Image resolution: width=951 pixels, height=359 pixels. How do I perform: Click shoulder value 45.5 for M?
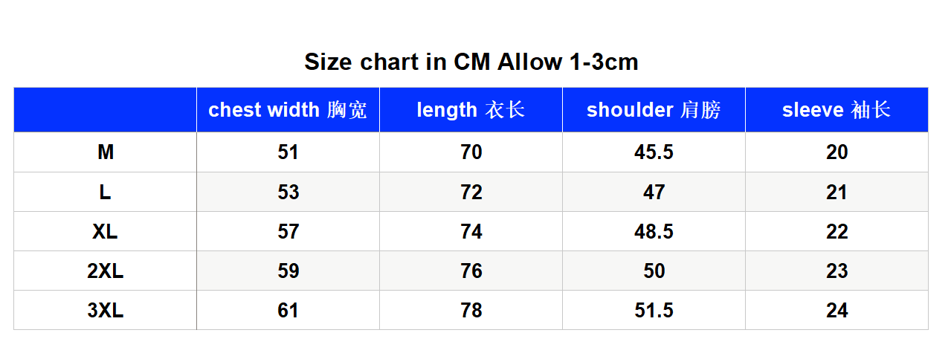click(654, 152)
